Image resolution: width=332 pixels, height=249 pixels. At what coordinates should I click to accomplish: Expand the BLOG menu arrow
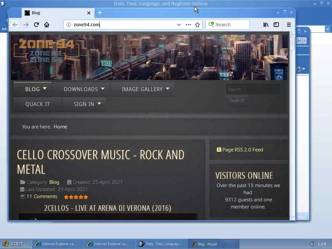(x=45, y=89)
